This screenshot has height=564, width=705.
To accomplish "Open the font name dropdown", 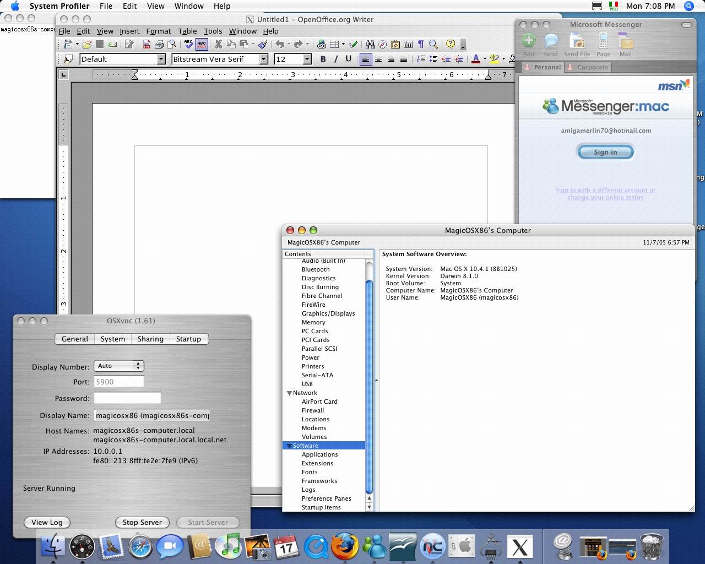I will point(263,59).
